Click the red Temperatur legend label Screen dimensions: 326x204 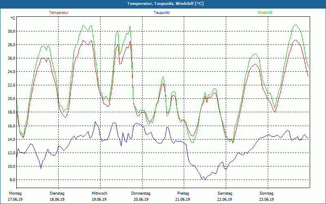click(59, 13)
